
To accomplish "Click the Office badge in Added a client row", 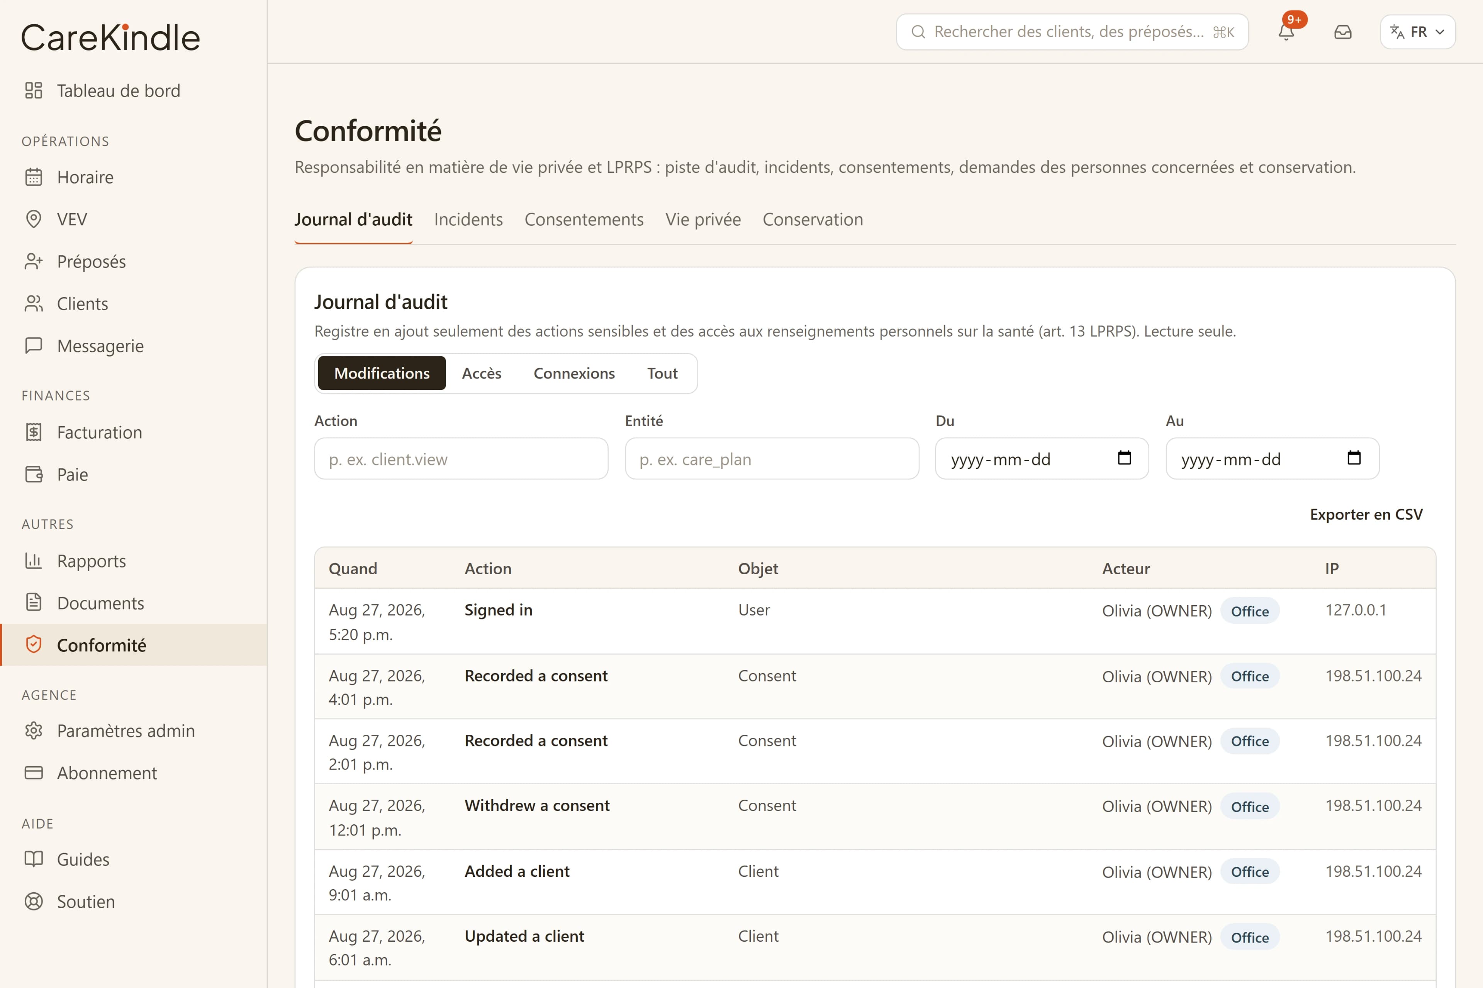I will [x=1250, y=871].
